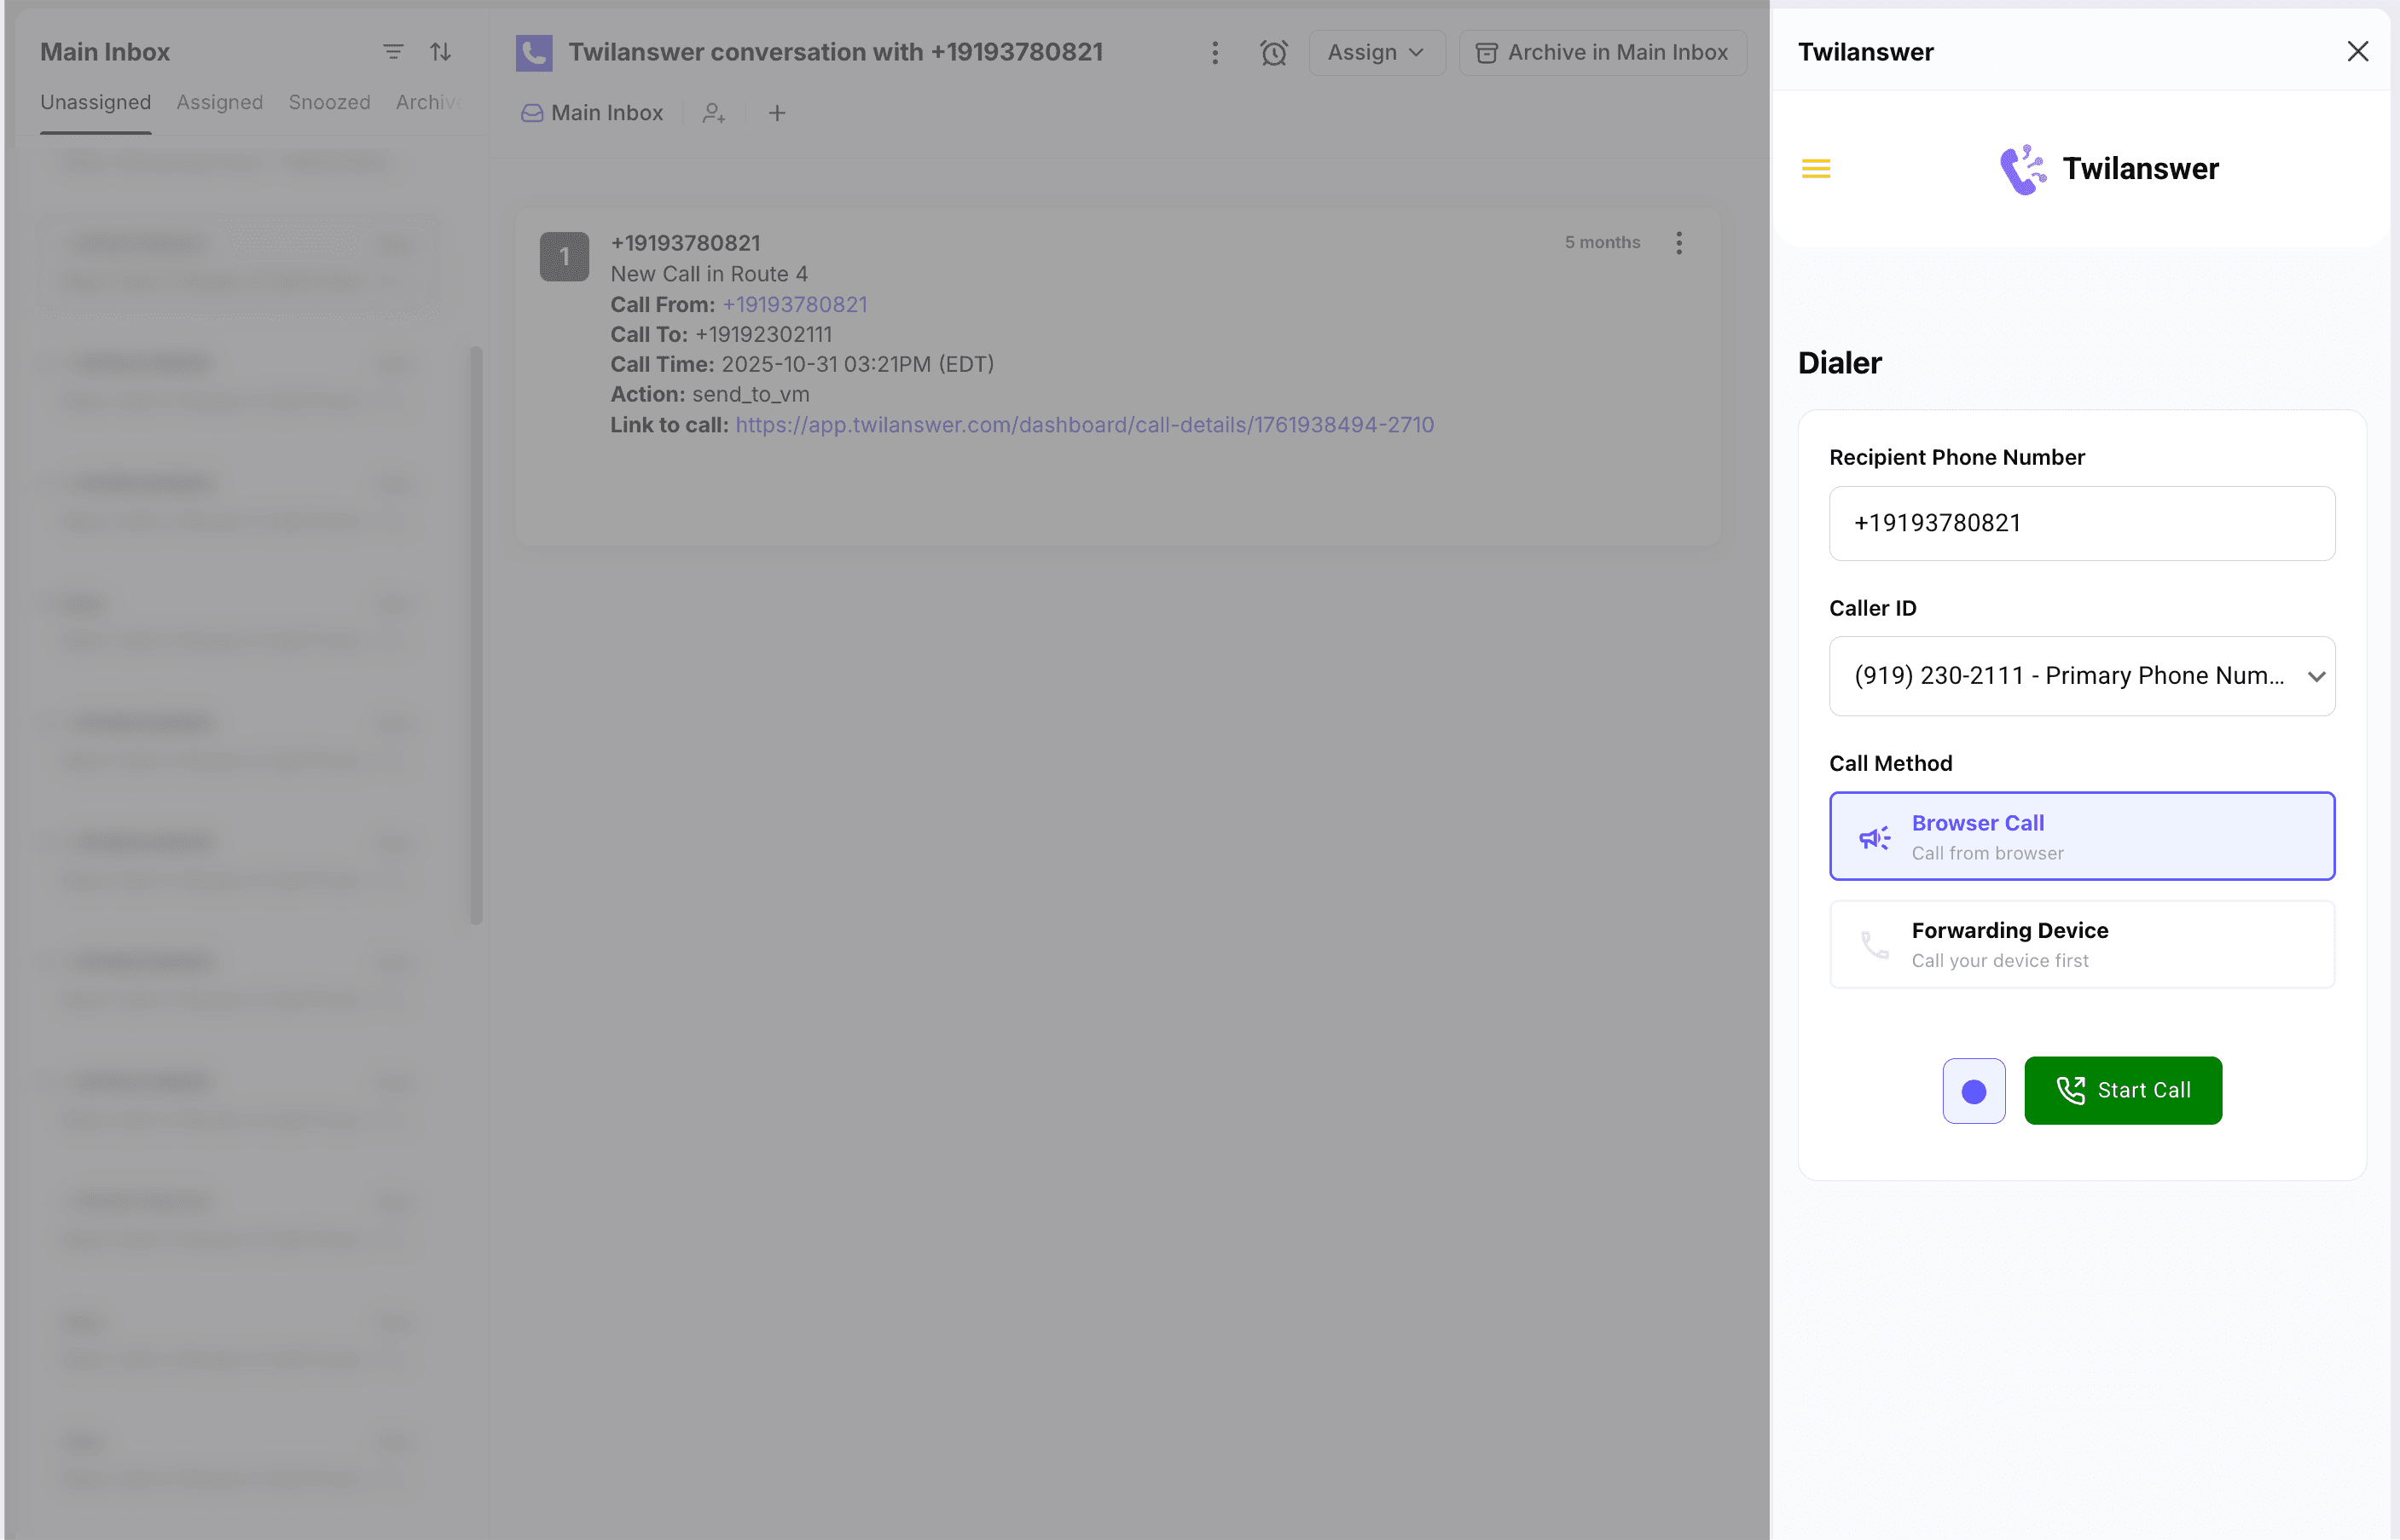The height and width of the screenshot is (1540, 2400).
Task: Click Archive in Main Inbox button
Action: [x=1602, y=52]
